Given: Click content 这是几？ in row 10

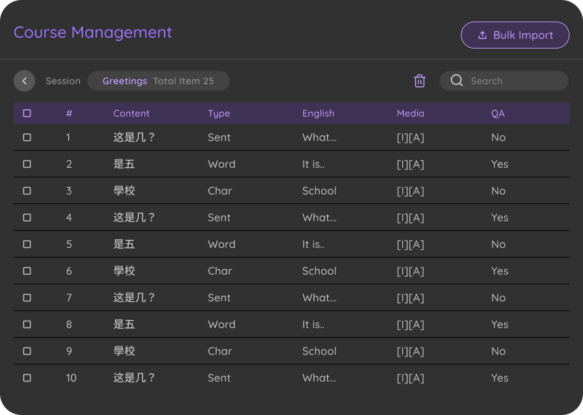Looking at the screenshot, I should [x=134, y=378].
